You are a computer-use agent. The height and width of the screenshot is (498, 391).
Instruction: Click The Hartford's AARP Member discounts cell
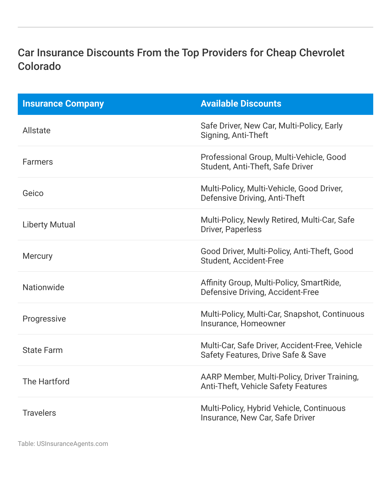[x=280, y=382]
